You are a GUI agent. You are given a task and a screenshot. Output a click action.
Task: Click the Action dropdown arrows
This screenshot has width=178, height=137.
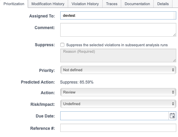point(173,92)
